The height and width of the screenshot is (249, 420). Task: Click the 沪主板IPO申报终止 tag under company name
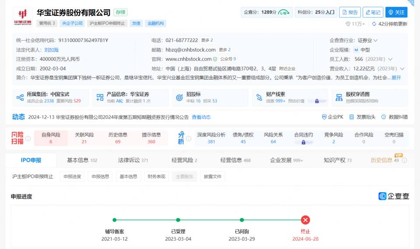(x=107, y=23)
